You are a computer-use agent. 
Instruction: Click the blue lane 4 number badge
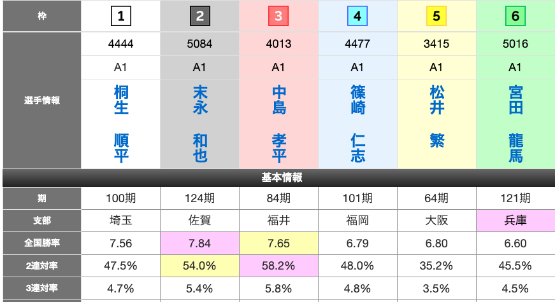[x=357, y=16]
